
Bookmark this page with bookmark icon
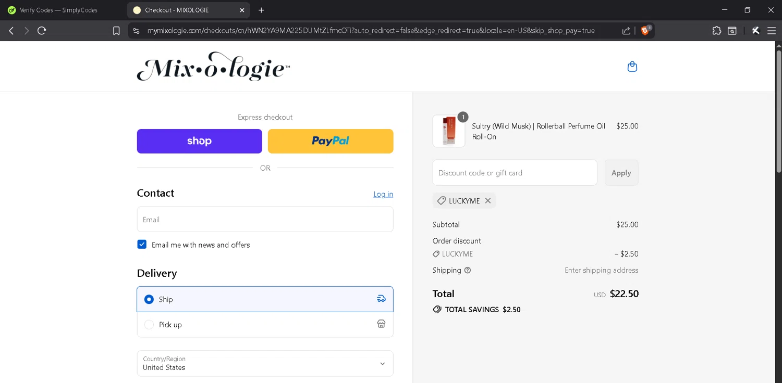116,31
